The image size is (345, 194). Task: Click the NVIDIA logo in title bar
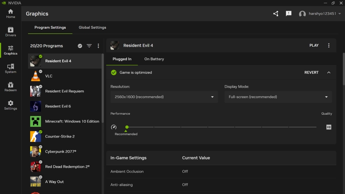coord(4,3)
